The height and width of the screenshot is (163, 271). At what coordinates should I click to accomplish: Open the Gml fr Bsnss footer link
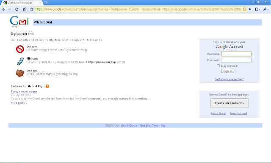pos(129,125)
